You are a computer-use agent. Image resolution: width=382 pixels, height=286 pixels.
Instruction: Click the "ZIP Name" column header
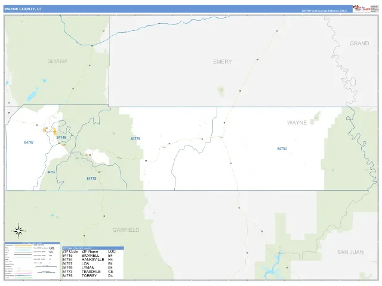coord(90,251)
